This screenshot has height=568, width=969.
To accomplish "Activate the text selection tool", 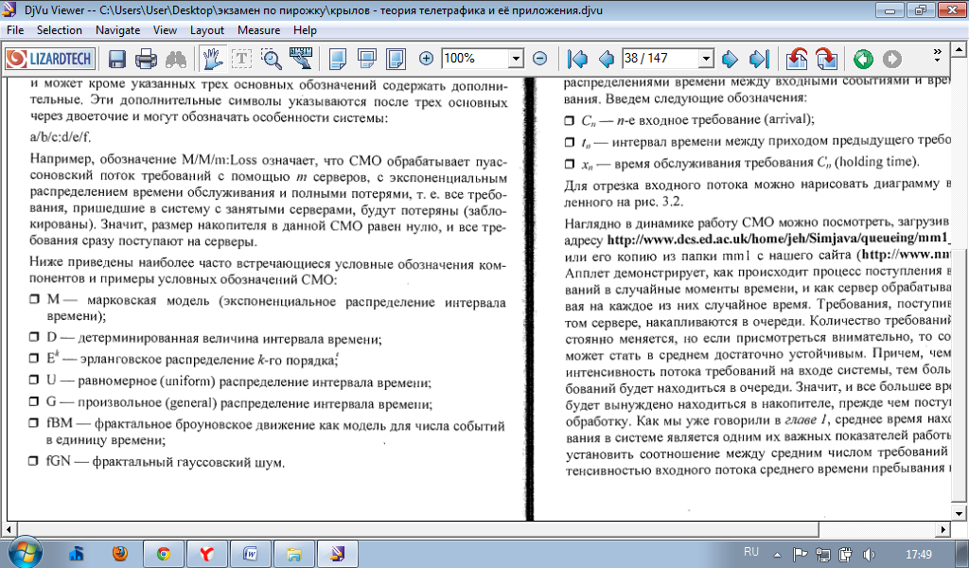I will (241, 60).
